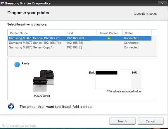Click the green default printer checkmark

(109, 38)
